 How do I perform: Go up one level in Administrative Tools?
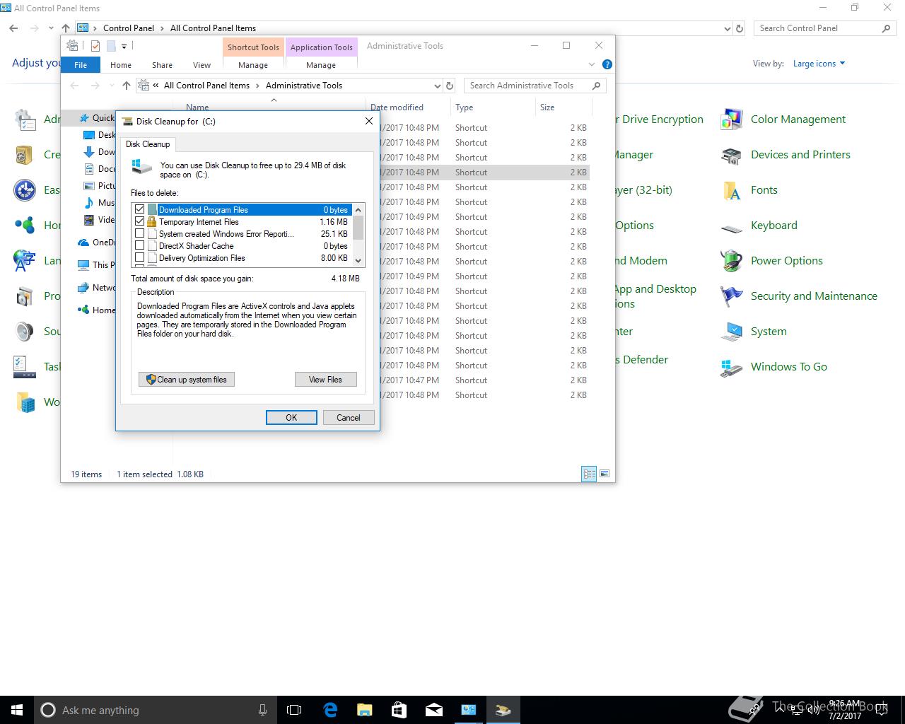point(127,86)
